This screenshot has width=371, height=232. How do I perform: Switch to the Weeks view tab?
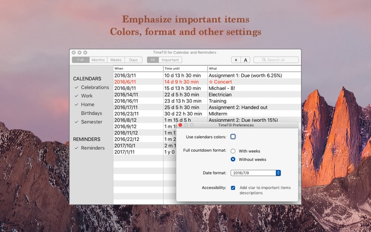click(115, 60)
